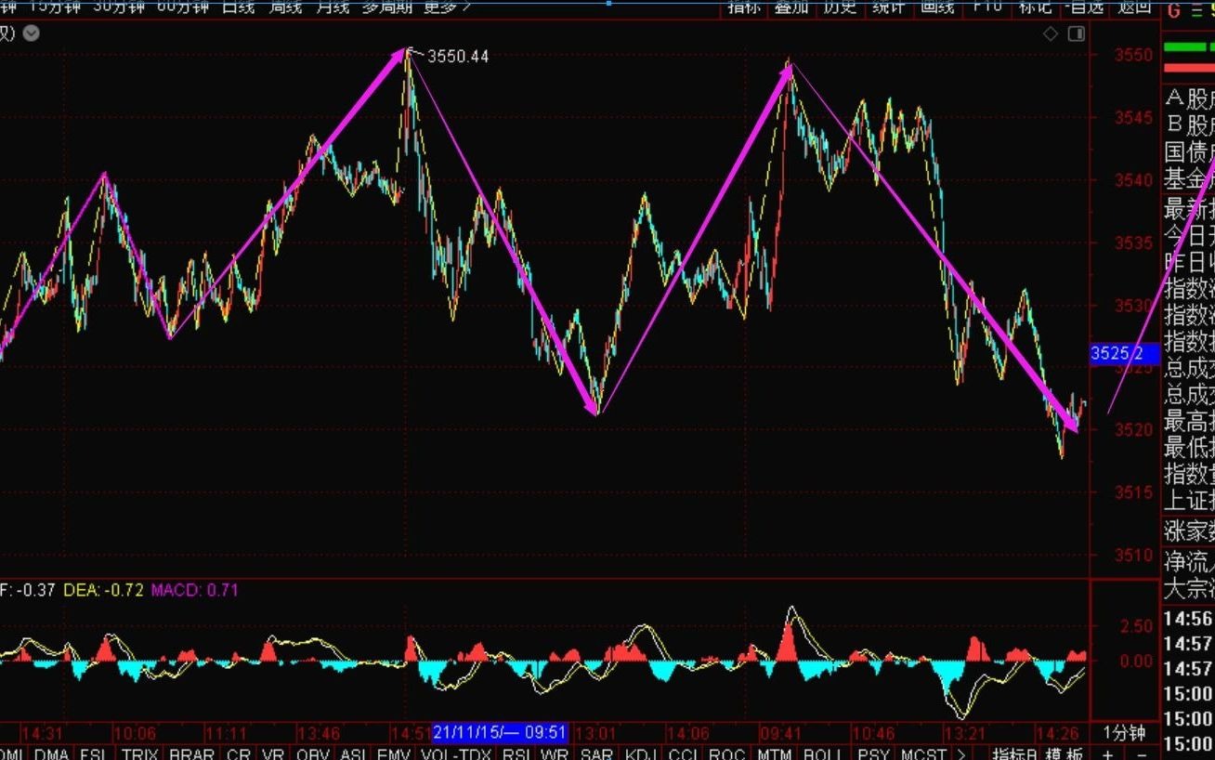Select the CR indicator tab
Screen dimensions: 1215x760
pos(239,753)
